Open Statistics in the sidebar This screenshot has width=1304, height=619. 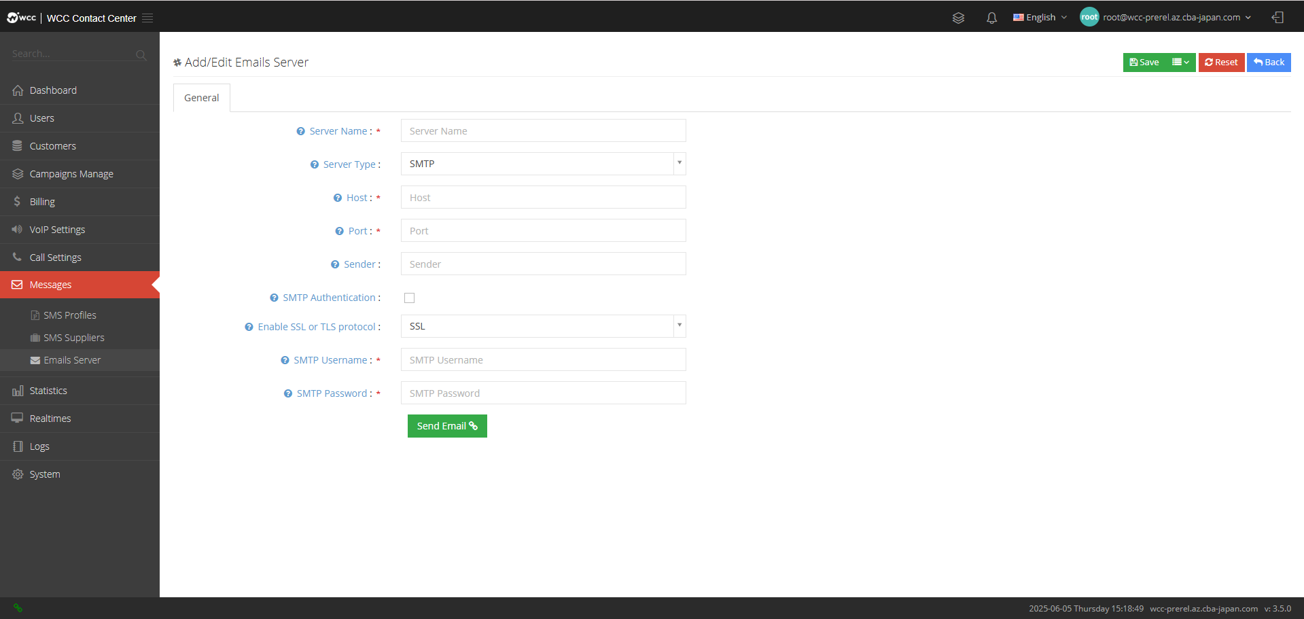[x=80, y=391]
